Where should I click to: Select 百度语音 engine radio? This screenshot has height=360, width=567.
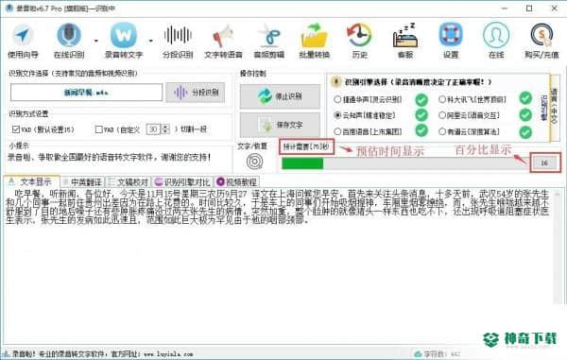[337, 131]
